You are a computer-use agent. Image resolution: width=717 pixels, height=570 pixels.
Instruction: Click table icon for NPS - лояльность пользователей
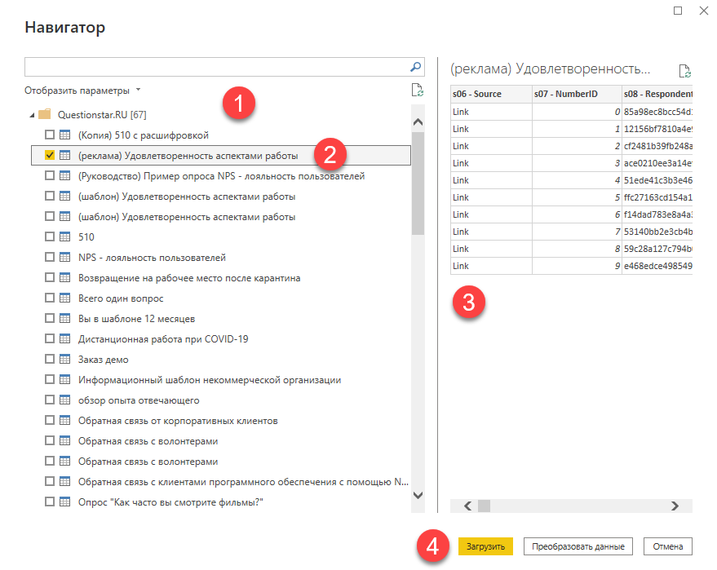tap(65, 258)
